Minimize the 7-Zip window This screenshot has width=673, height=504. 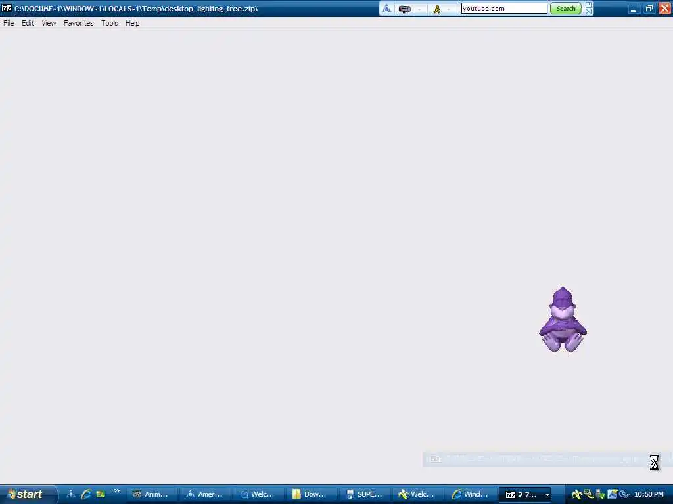coord(634,9)
